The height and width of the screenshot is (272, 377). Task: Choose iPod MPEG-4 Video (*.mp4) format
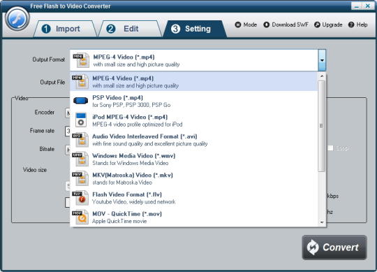194,120
